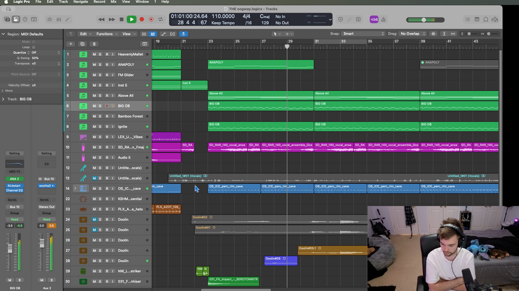Screen dimensions: 519x291
Task: Click the Stop button in transport
Action: tap(122, 20)
